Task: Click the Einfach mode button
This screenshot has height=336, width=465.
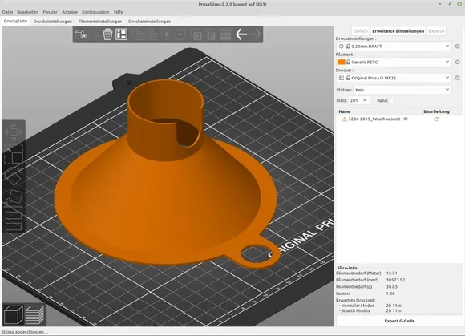Action: [360, 31]
